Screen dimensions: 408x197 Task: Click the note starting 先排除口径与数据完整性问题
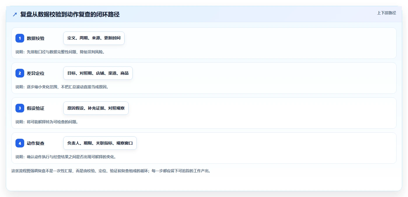pyautogui.click(x=60, y=52)
